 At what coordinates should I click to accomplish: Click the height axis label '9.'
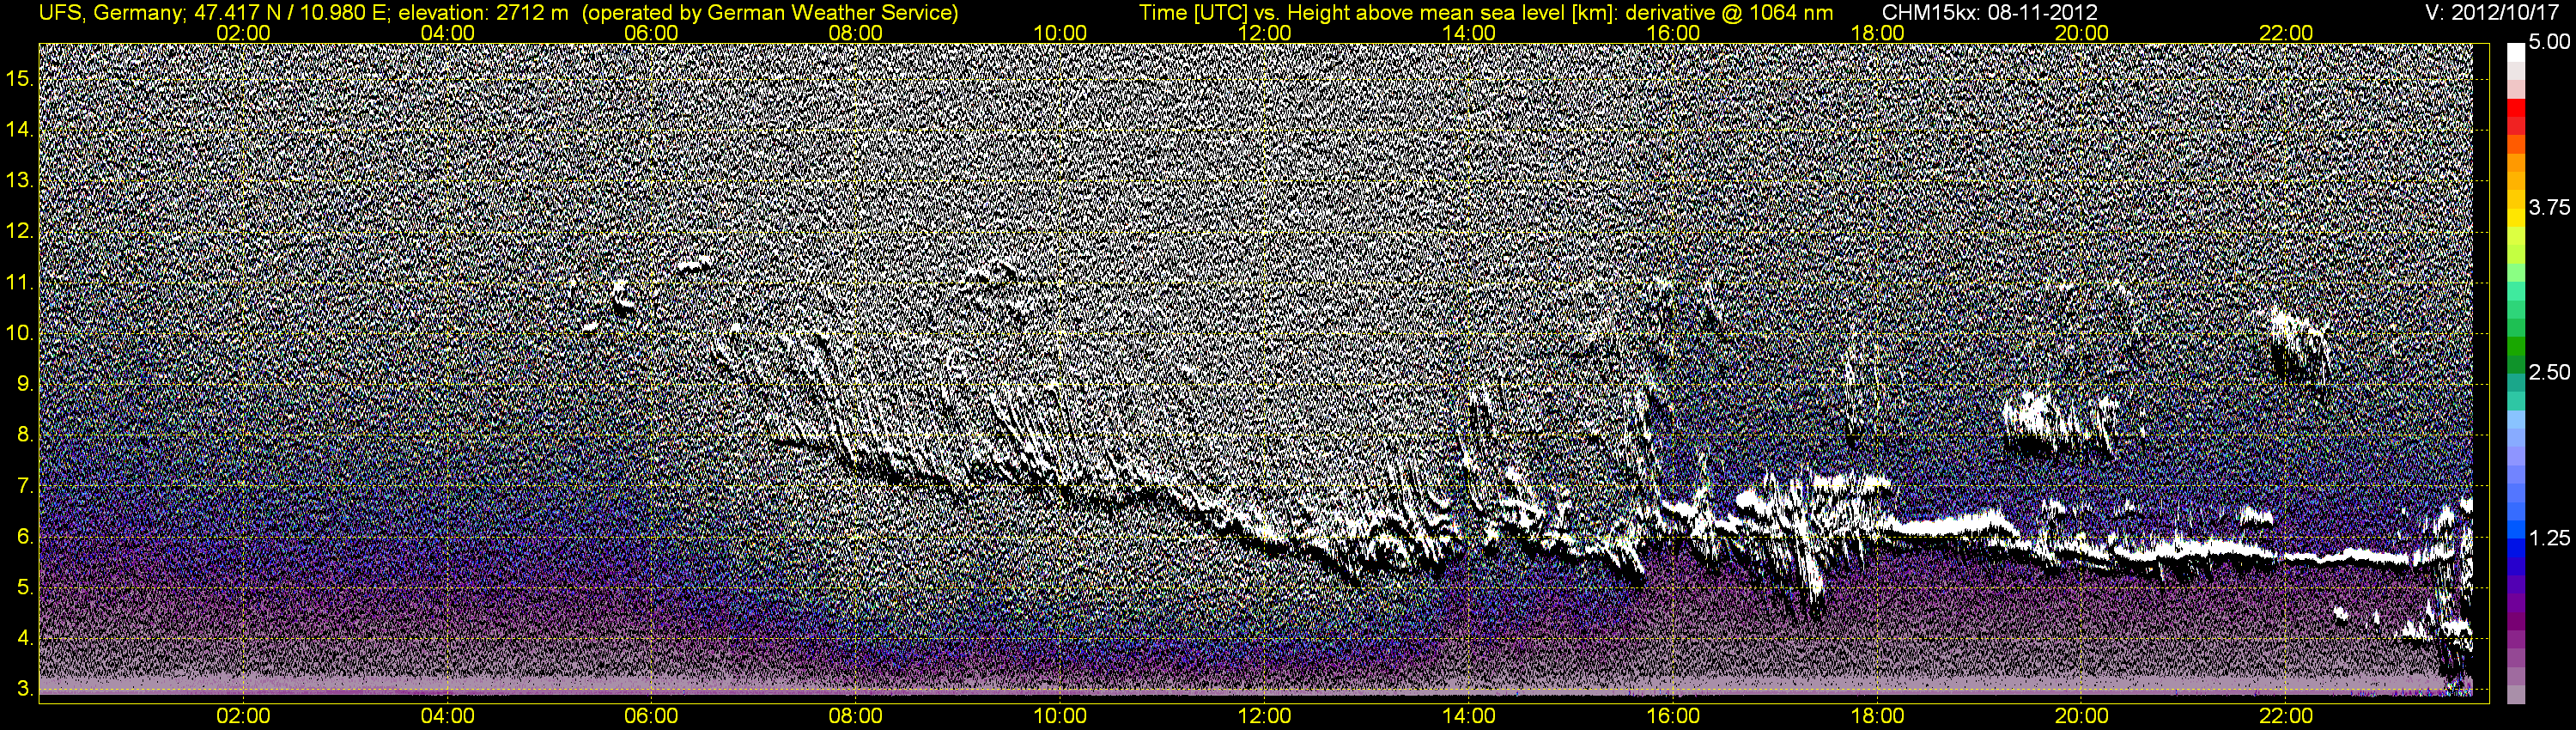tap(25, 384)
